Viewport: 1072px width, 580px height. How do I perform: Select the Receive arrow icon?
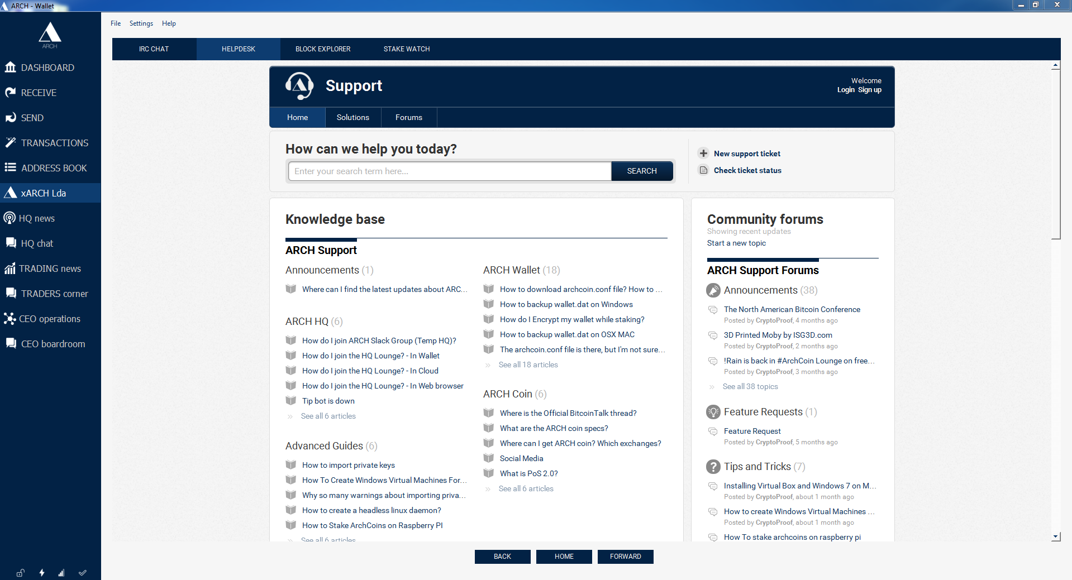tap(10, 93)
